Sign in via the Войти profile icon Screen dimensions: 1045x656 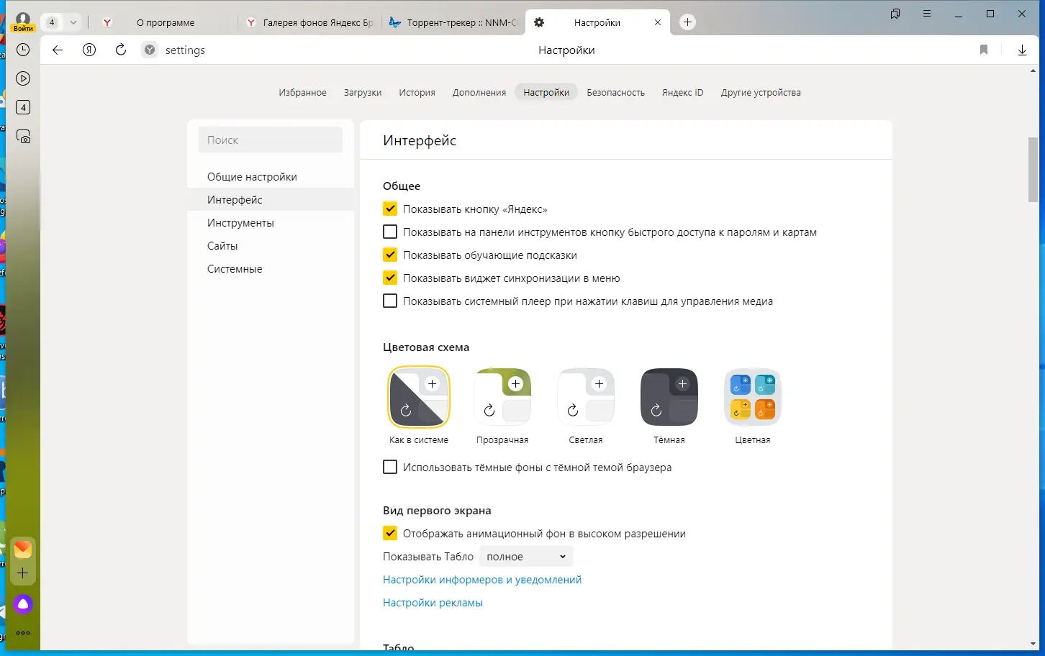[x=23, y=22]
